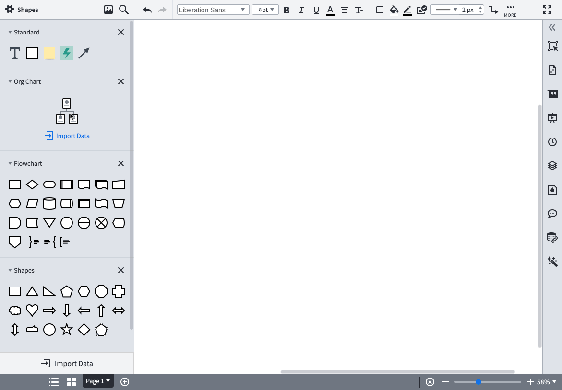Image resolution: width=562 pixels, height=390 pixels.
Task: Toggle bold text formatting
Action: point(287,10)
